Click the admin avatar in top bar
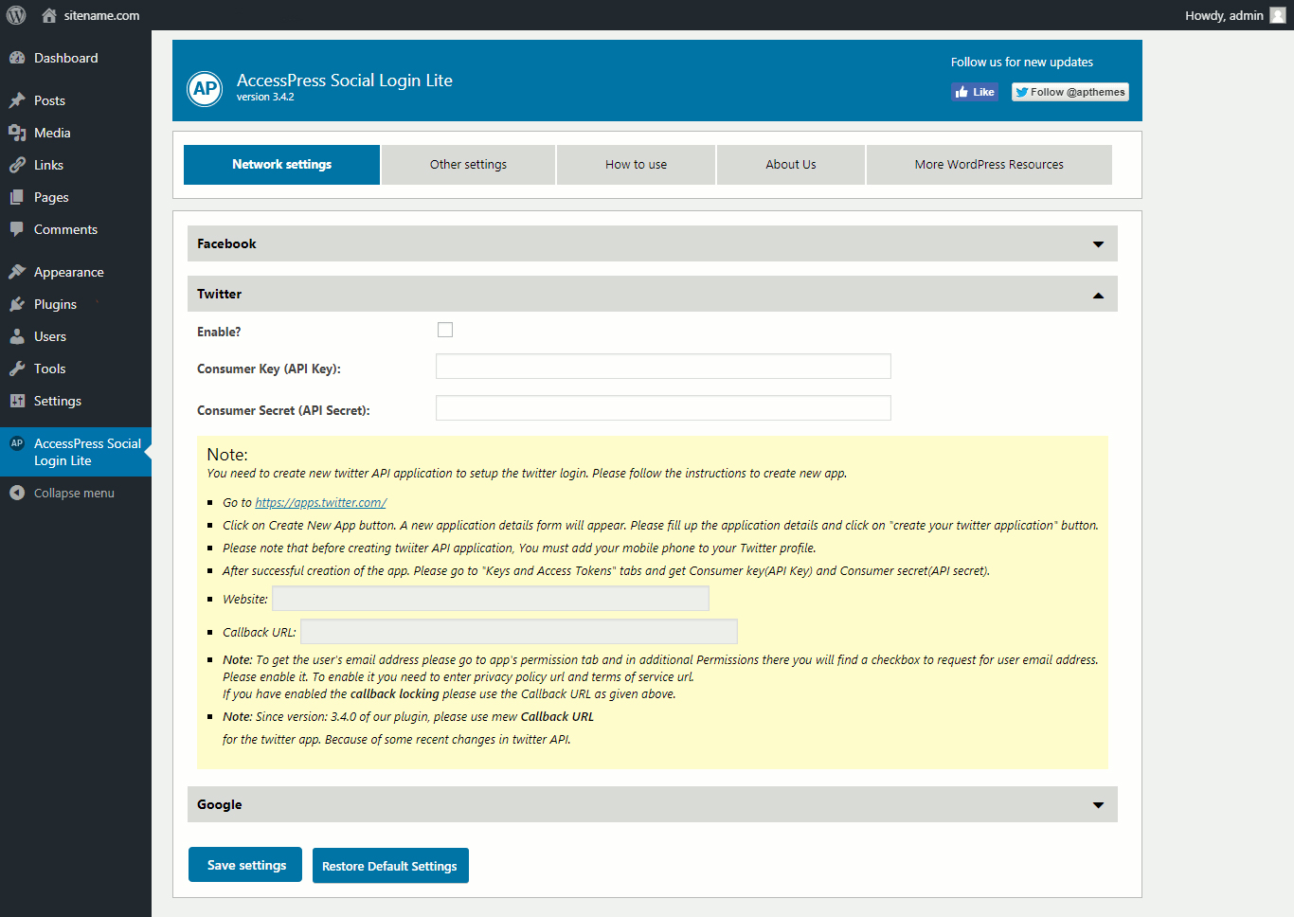This screenshot has width=1294, height=917. [1278, 15]
